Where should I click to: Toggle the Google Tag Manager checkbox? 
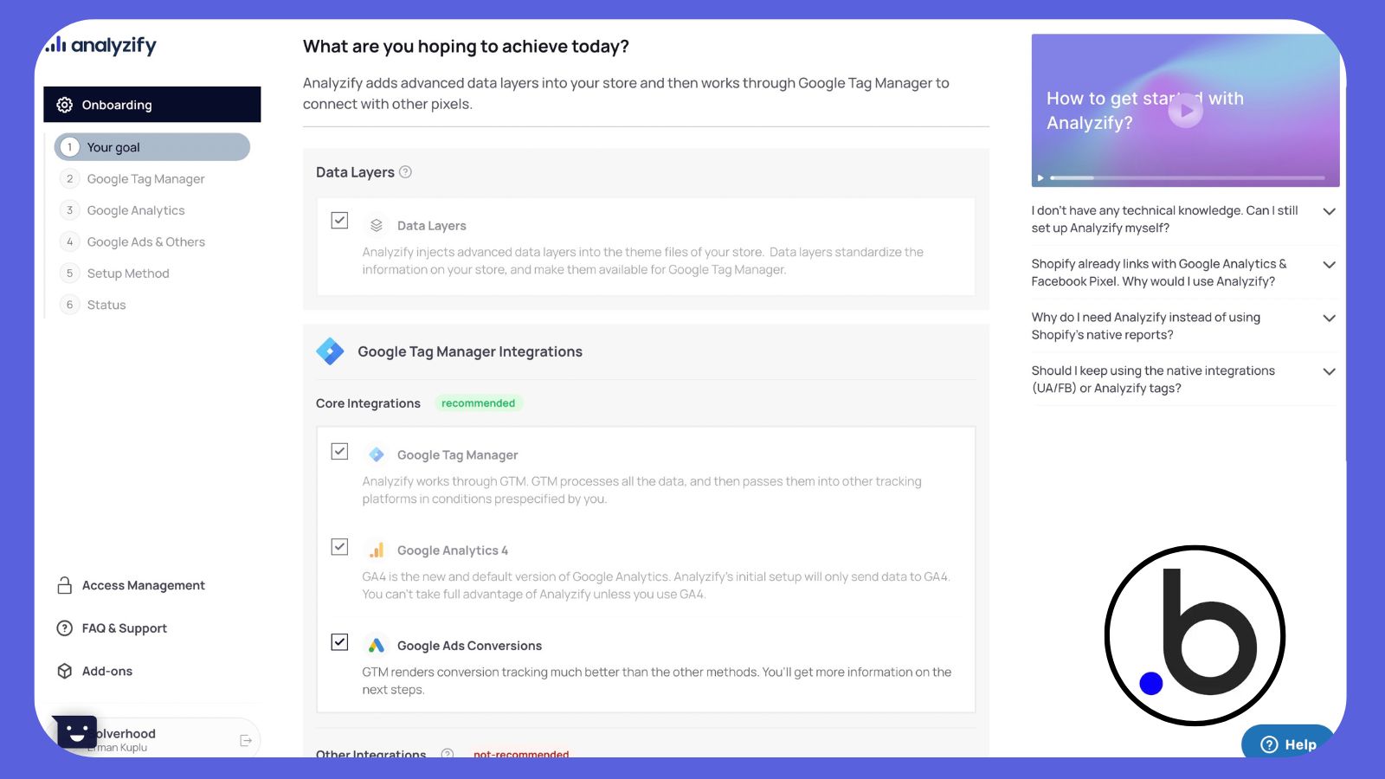click(x=340, y=452)
